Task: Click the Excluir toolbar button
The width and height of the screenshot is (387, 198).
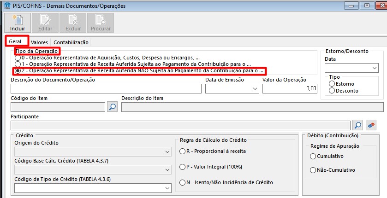Action: point(73,23)
